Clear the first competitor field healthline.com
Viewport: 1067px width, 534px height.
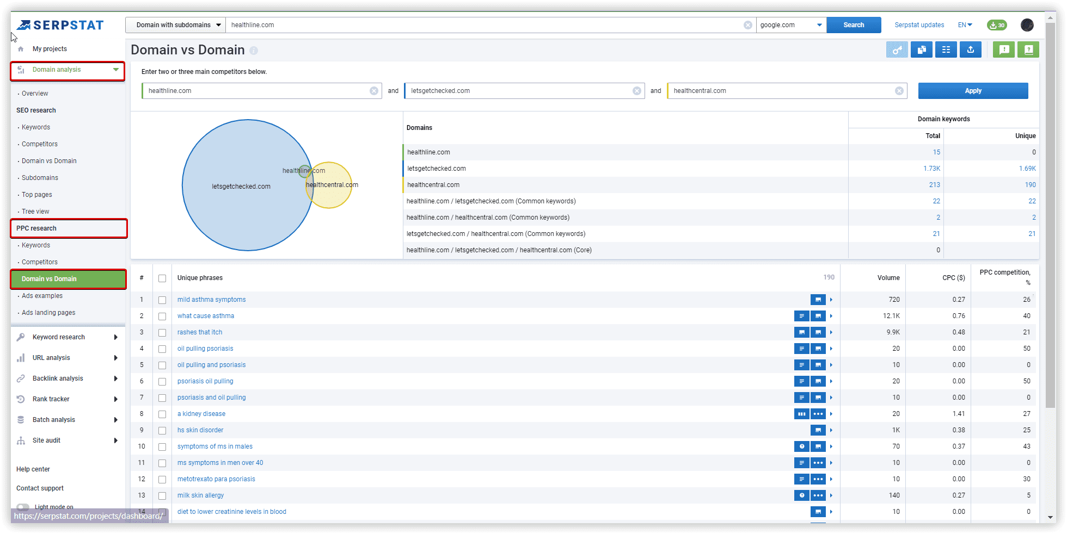374,91
